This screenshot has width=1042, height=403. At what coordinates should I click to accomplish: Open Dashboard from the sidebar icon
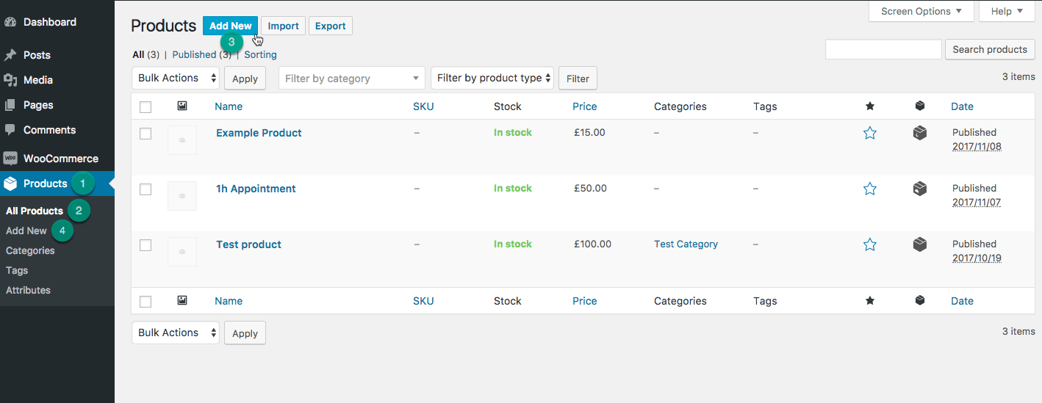[10, 22]
